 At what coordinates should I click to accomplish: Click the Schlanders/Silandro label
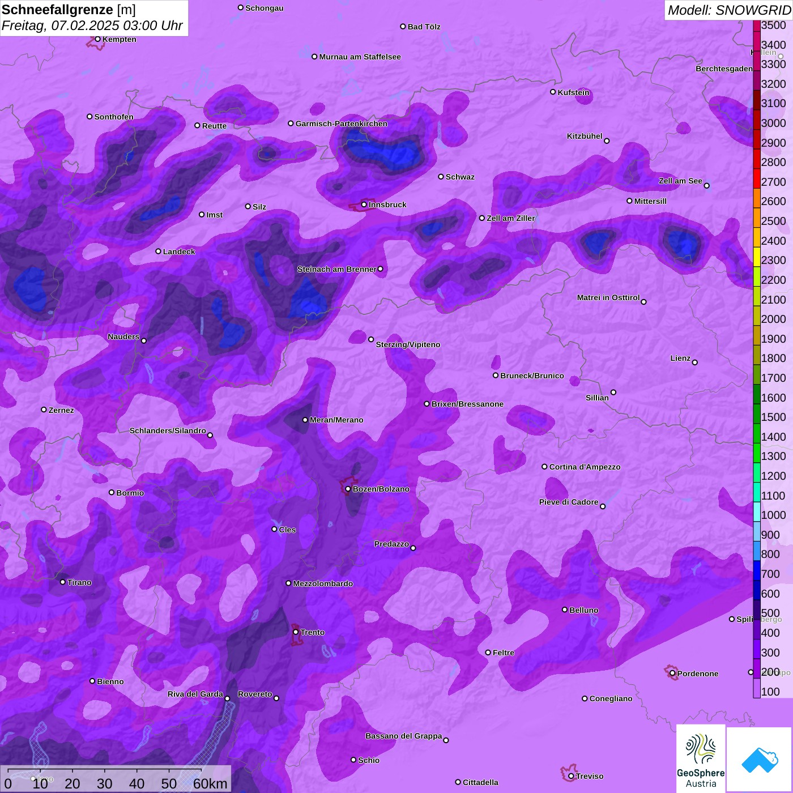[x=168, y=430]
